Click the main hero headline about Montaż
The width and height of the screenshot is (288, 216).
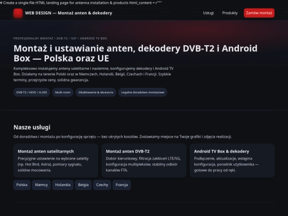click(135, 53)
